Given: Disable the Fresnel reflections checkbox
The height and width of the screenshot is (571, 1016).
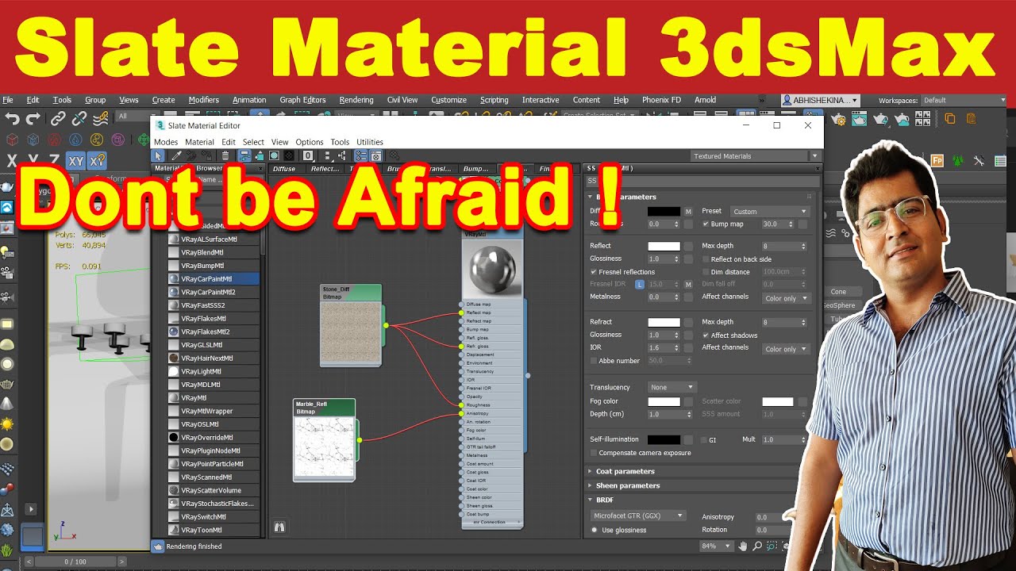Looking at the screenshot, I should [x=594, y=272].
